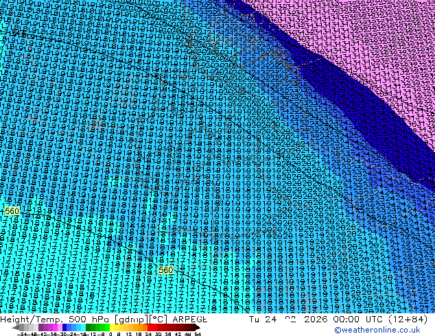The image size is (435, 336).
Task: Click the 'ARPEGE' model name in the title
Action: (x=190, y=320)
